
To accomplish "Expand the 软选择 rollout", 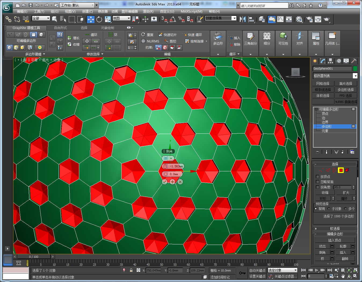I will tap(335, 229).
